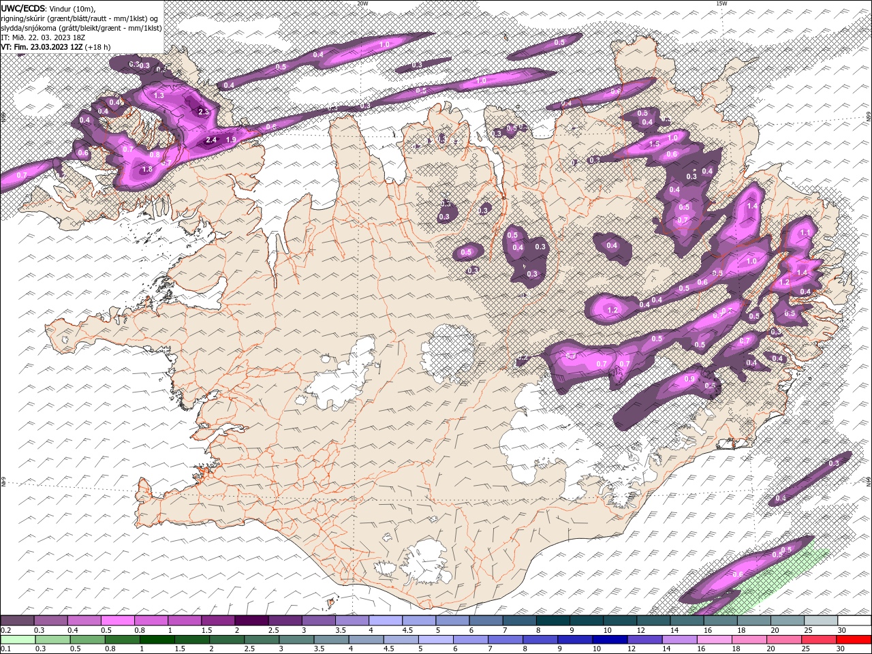The width and height of the screenshot is (872, 654).
Task: Click the 1.1 snowfall value on the map
Action: tap(805, 233)
